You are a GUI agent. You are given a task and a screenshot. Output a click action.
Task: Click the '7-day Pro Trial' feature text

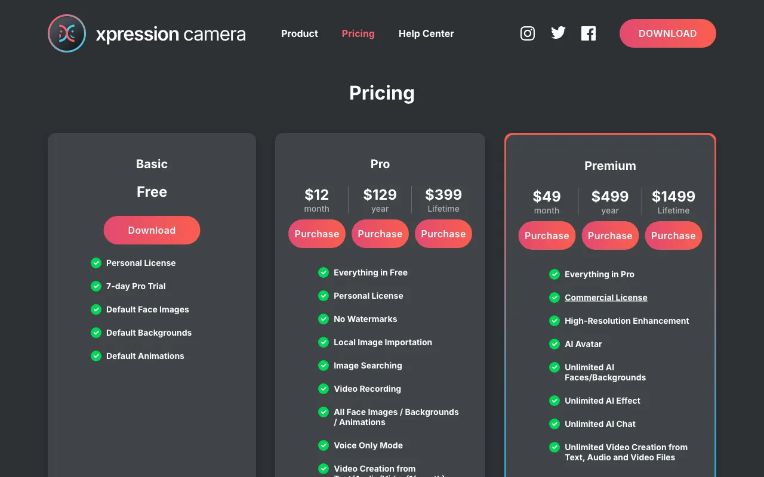point(136,286)
